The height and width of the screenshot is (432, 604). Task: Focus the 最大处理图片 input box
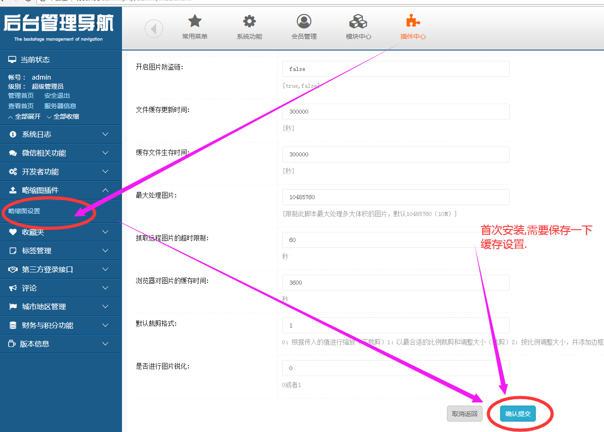pyautogui.click(x=396, y=197)
